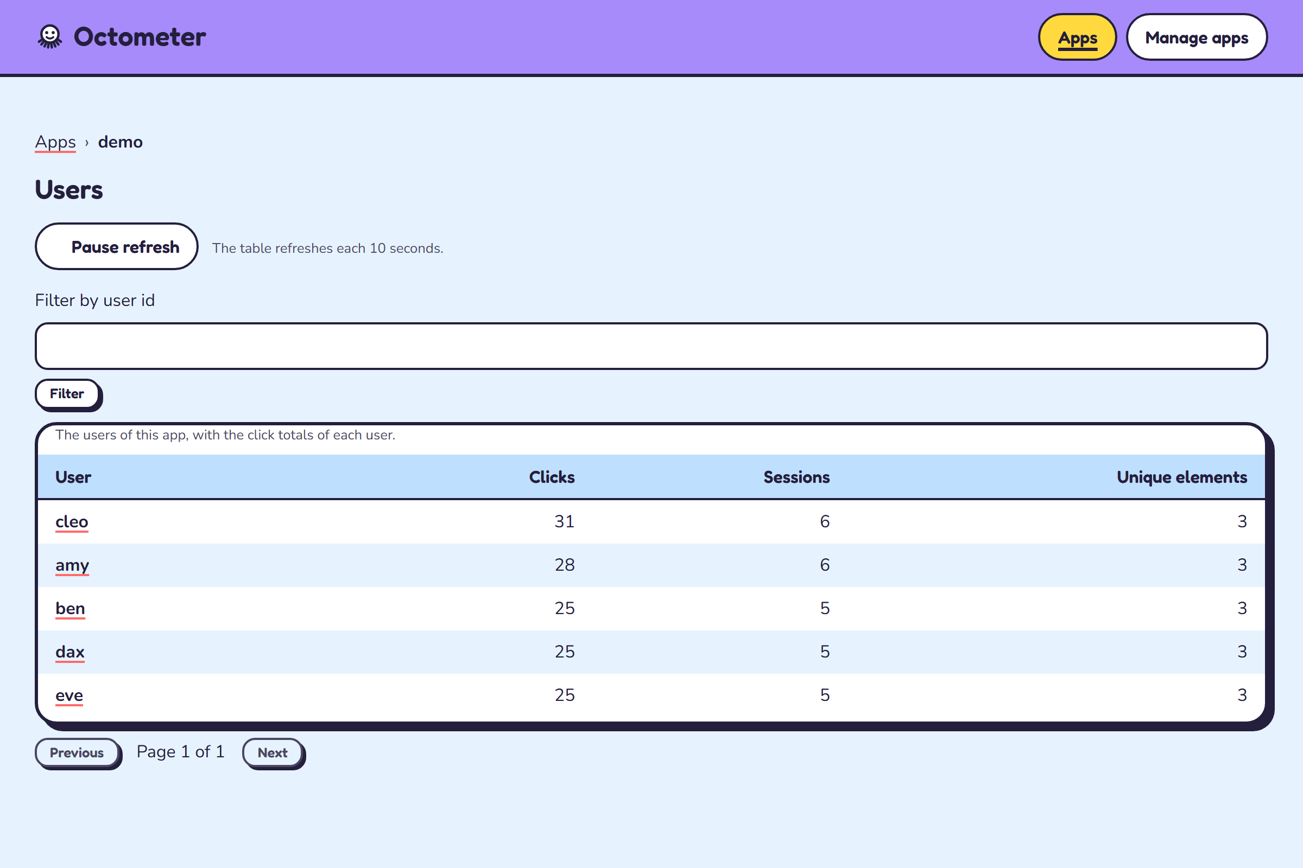Open user cleo's details

click(x=72, y=521)
